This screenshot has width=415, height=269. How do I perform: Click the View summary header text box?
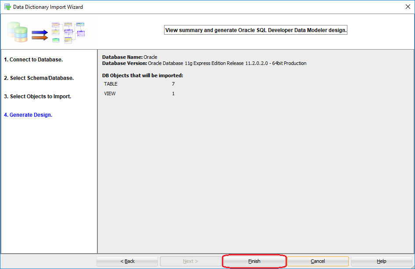pyautogui.click(x=255, y=30)
